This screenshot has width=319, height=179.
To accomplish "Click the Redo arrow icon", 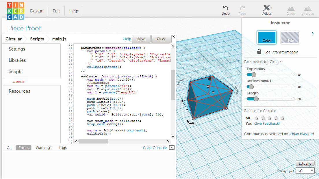I will coord(242,8).
